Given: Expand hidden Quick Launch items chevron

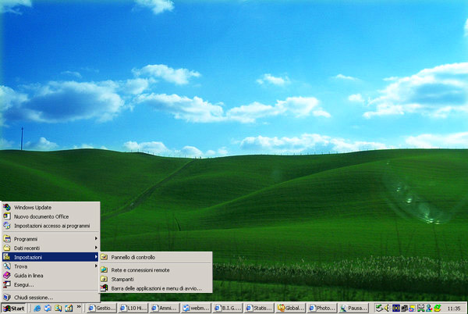Looking at the screenshot, I should [x=79, y=306].
